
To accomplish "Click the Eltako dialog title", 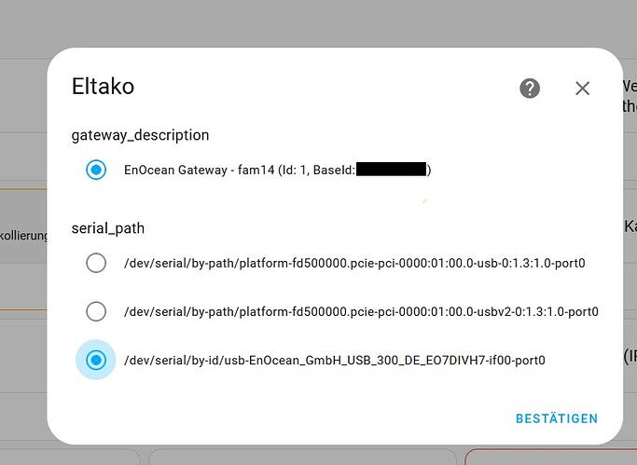I will point(103,88).
